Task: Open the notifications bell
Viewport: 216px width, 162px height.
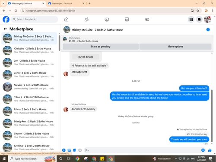Action: [199, 19]
